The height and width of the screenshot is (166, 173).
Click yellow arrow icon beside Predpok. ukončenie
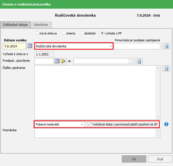tap(63, 61)
